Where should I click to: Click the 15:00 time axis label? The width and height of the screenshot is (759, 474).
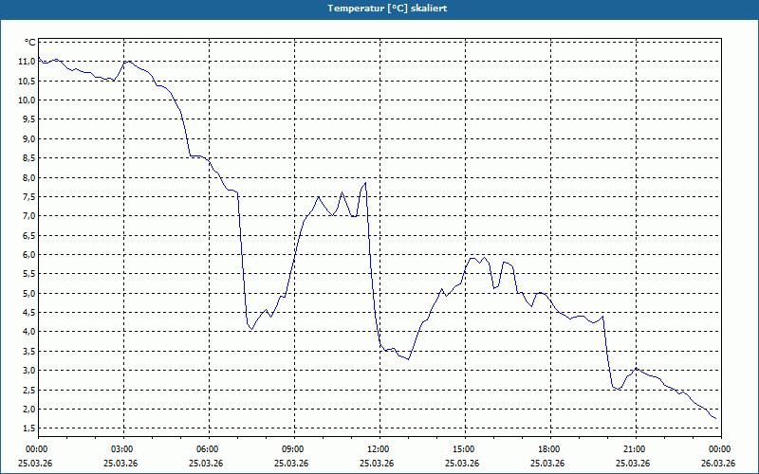point(465,449)
